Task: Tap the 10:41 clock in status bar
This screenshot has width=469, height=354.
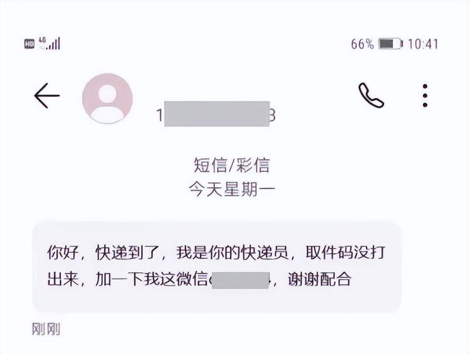Action: coord(423,44)
